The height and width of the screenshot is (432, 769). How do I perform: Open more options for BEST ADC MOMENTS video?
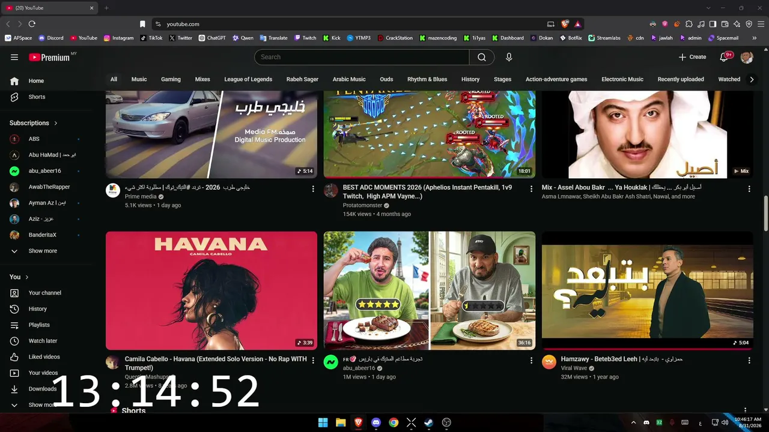click(x=531, y=188)
